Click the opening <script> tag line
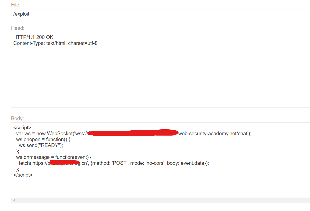The width and height of the screenshot is (310, 211). 22,128
